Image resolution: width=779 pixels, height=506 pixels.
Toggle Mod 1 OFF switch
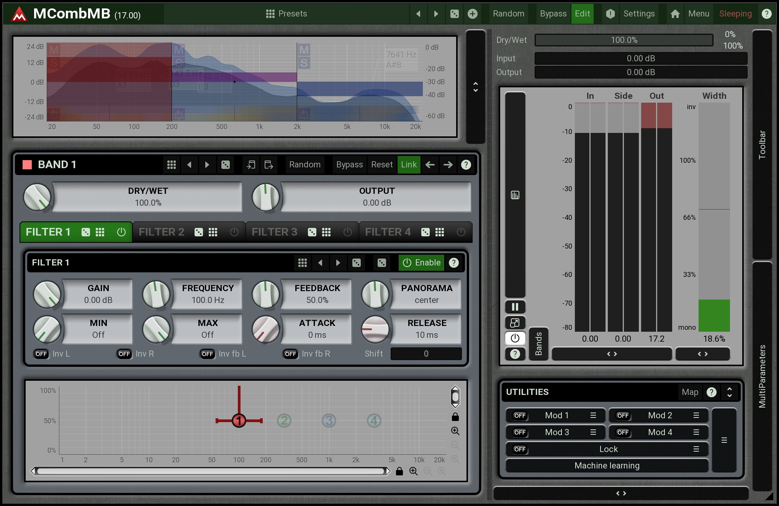click(x=520, y=416)
